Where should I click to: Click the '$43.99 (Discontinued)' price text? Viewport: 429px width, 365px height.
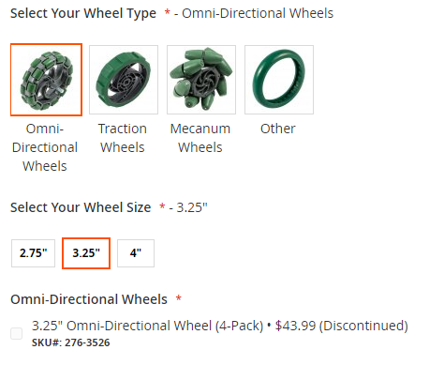342,326
